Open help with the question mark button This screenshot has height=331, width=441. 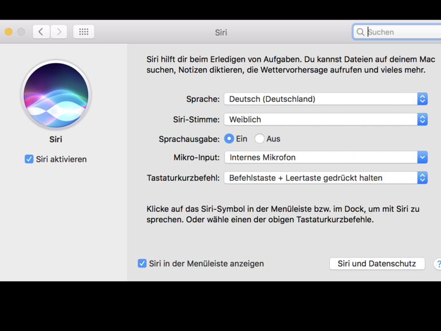pyautogui.click(x=438, y=264)
